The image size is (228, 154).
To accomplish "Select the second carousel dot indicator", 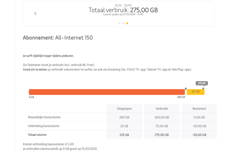I will coord(123,23).
